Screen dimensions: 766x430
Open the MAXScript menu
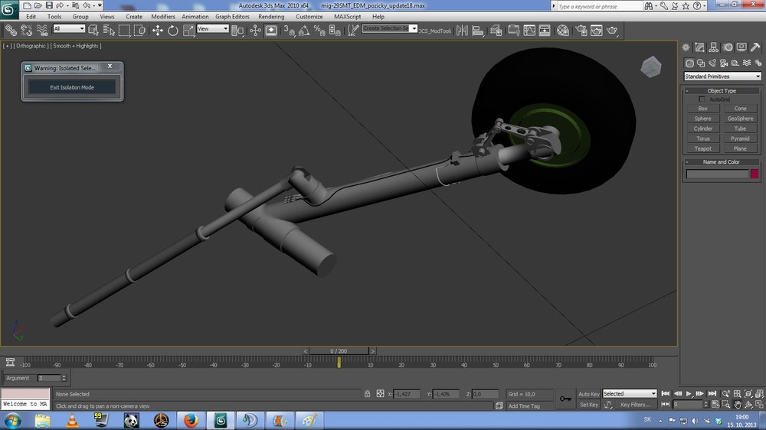[347, 17]
